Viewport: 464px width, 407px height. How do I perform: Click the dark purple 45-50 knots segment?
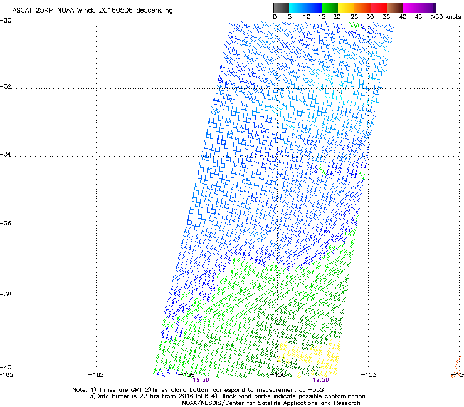click(x=428, y=8)
